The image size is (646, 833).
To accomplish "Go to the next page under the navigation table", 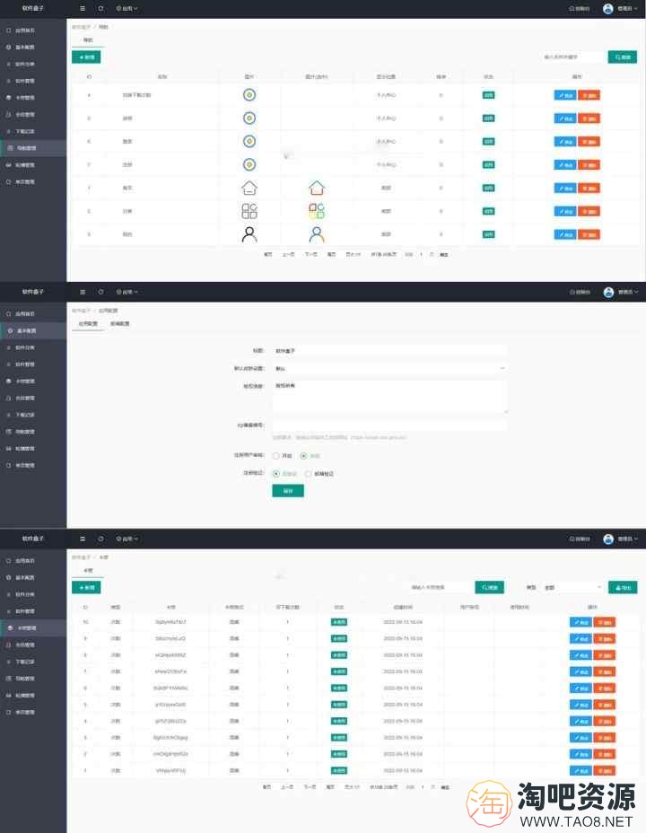I will [x=310, y=254].
